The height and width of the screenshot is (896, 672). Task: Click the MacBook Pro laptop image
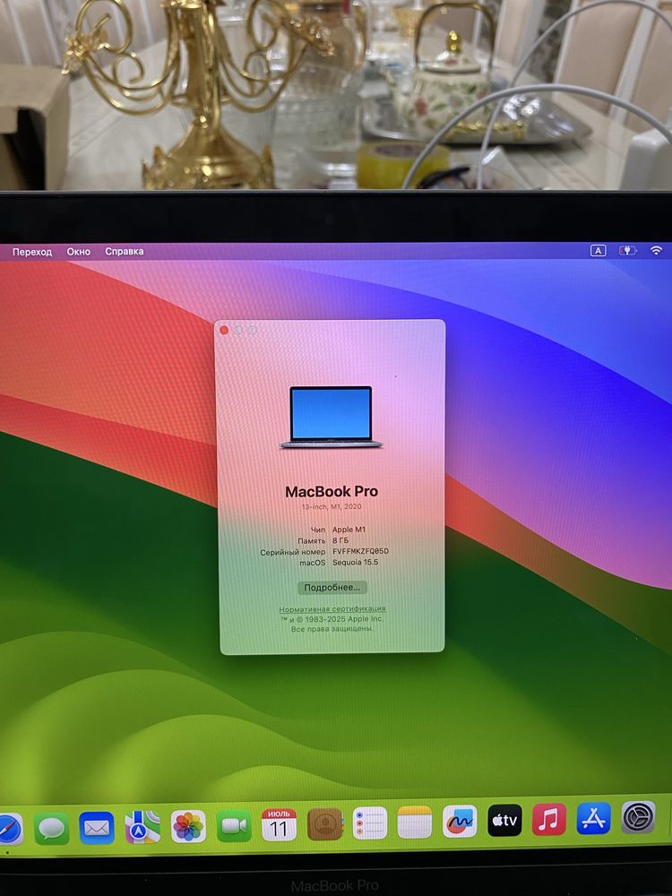point(331,418)
